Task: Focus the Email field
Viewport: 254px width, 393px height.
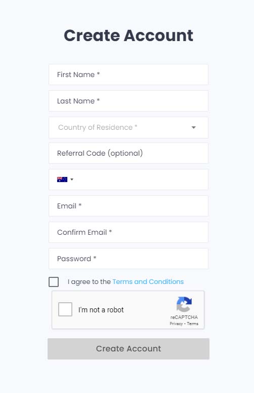Action: 129,206
